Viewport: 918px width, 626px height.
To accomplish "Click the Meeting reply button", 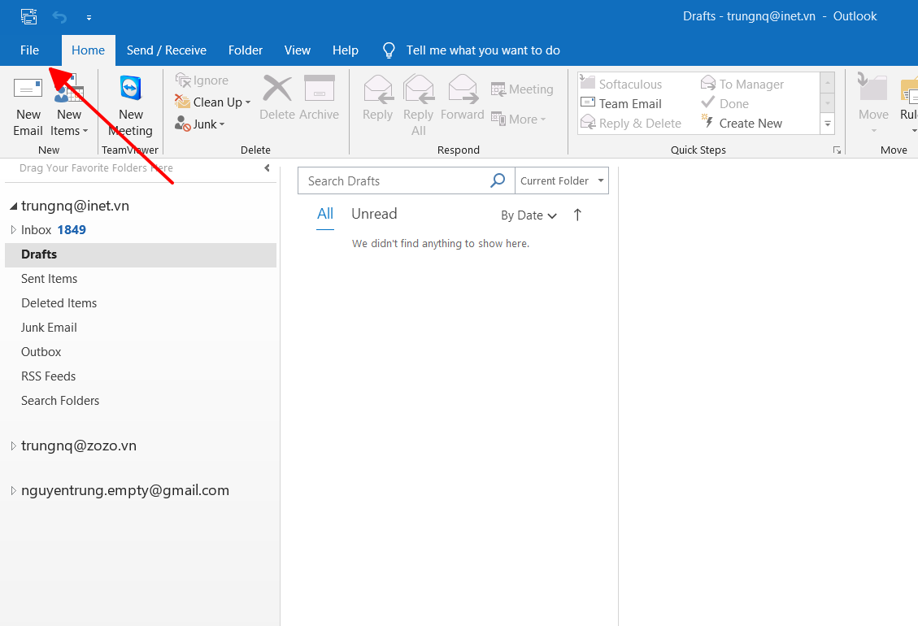I will 522,89.
